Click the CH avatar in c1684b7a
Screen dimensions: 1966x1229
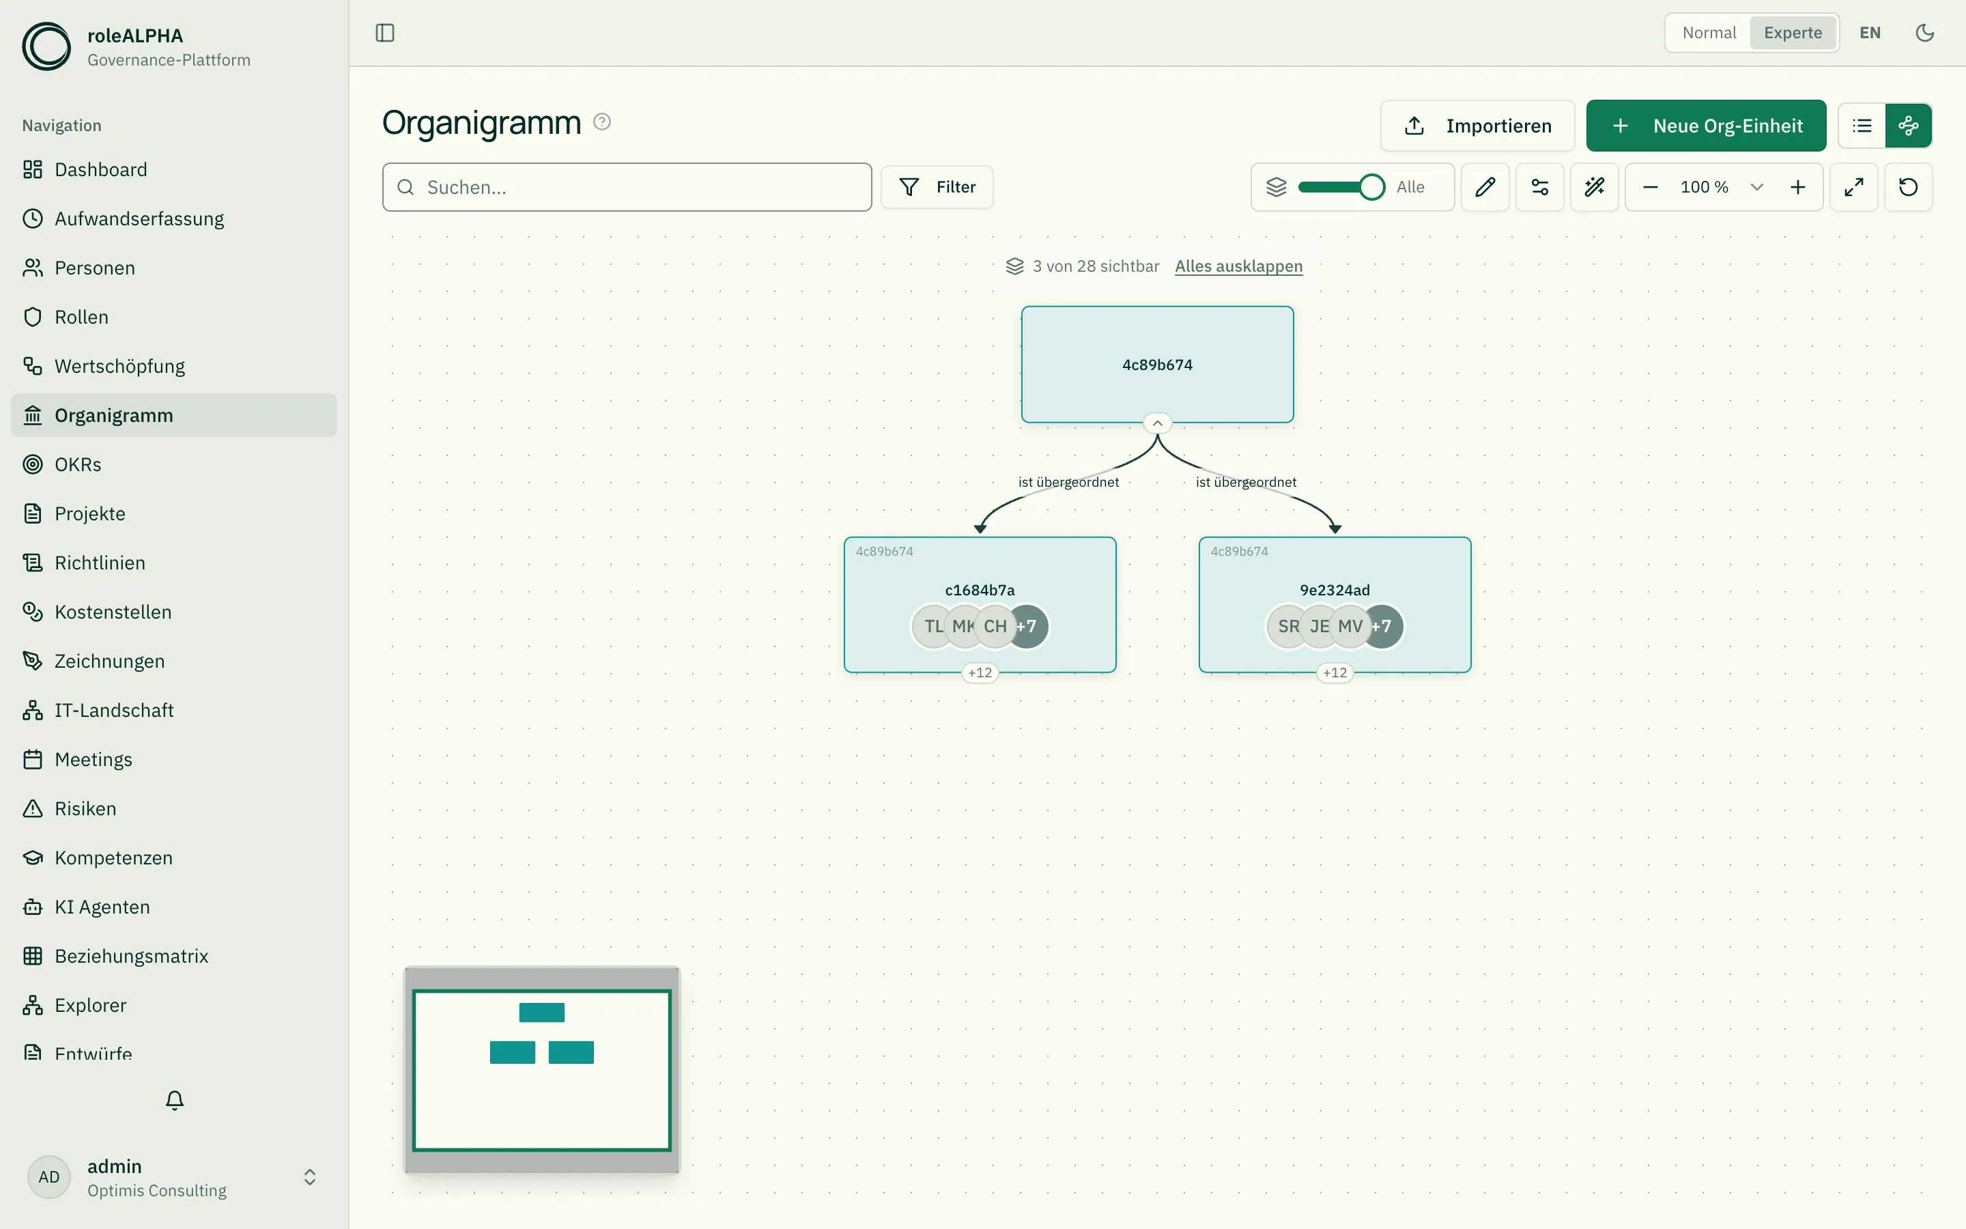pyautogui.click(x=995, y=627)
